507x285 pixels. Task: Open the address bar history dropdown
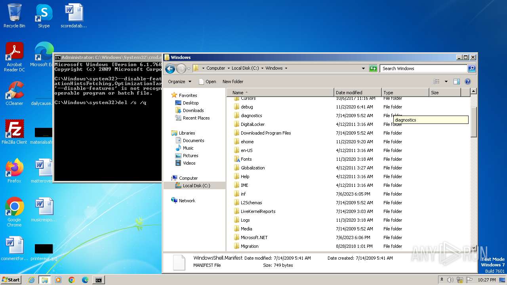[363, 68]
